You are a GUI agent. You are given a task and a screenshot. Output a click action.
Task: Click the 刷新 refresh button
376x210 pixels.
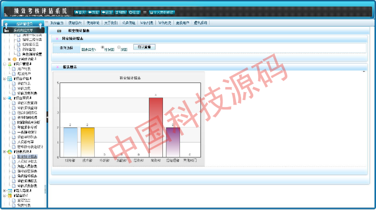[121, 12]
